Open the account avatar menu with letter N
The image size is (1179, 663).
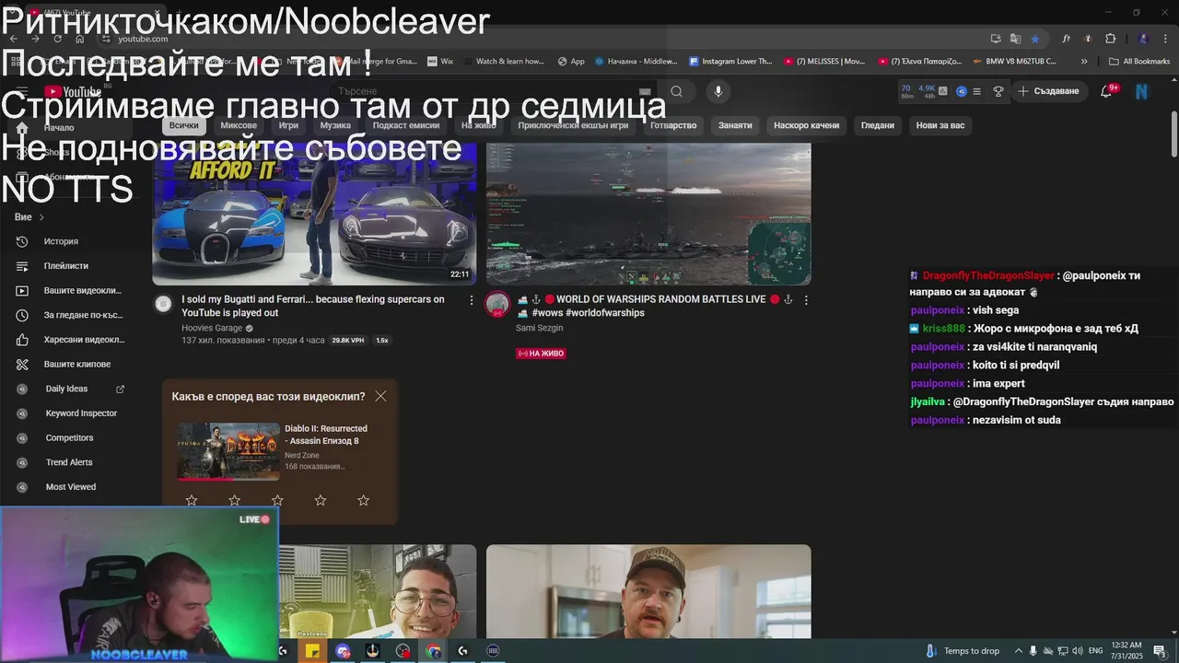1141,91
